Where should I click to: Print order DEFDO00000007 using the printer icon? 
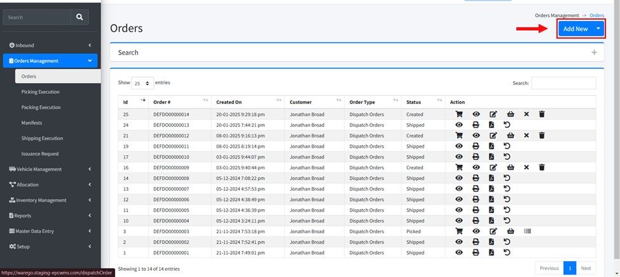[476, 189]
